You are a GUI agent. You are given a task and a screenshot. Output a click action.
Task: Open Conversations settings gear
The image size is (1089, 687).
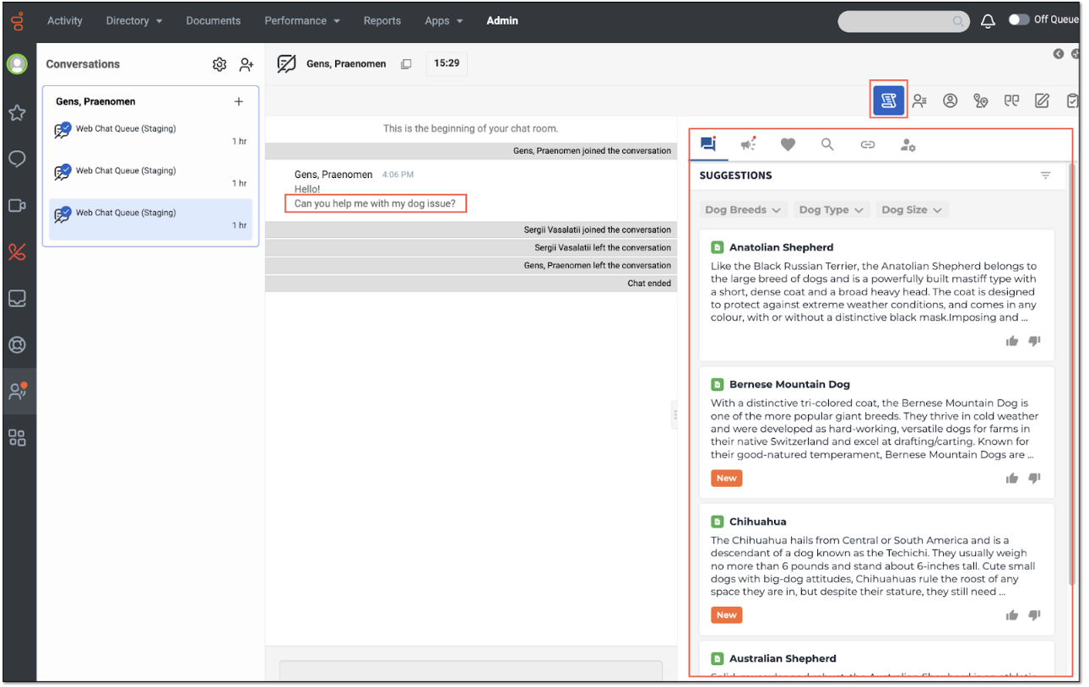click(219, 64)
